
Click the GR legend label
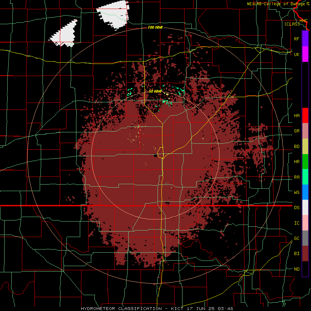tap(296, 131)
